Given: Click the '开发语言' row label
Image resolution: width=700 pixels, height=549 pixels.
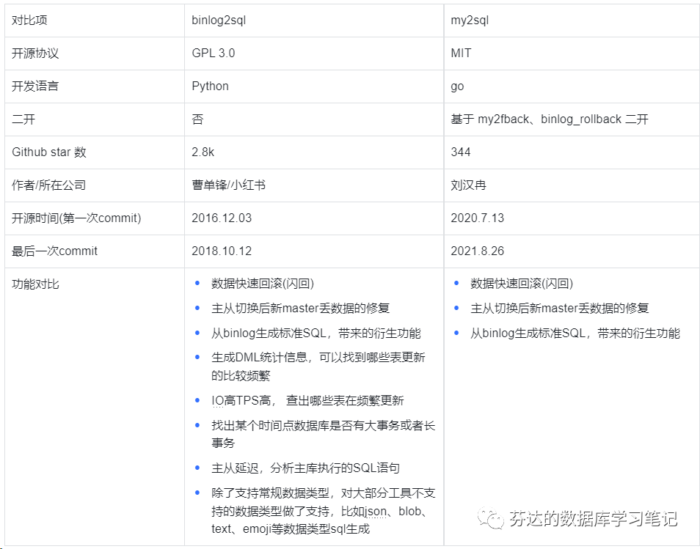Looking at the screenshot, I should (35, 86).
